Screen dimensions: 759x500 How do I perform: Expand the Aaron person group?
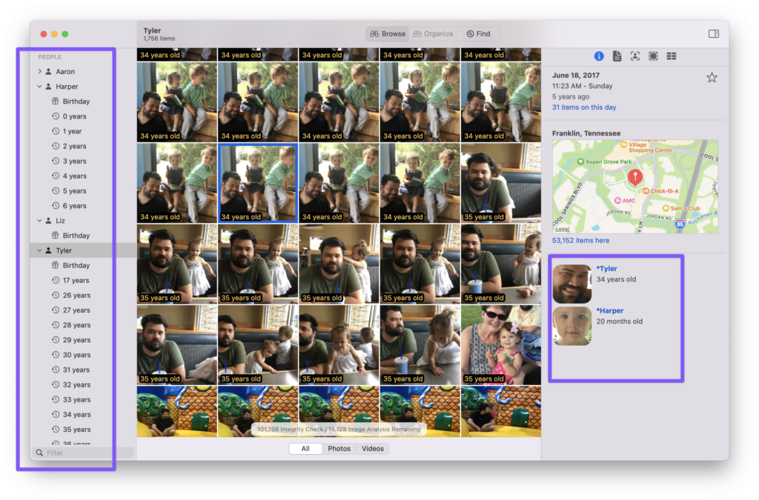coord(40,72)
